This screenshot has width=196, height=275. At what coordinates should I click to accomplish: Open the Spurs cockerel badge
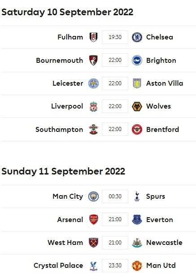137,196
